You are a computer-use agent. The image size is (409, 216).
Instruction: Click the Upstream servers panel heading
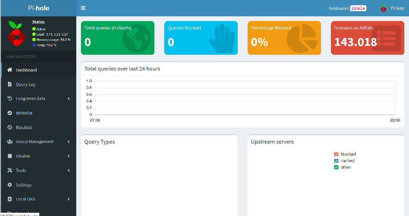pos(272,142)
